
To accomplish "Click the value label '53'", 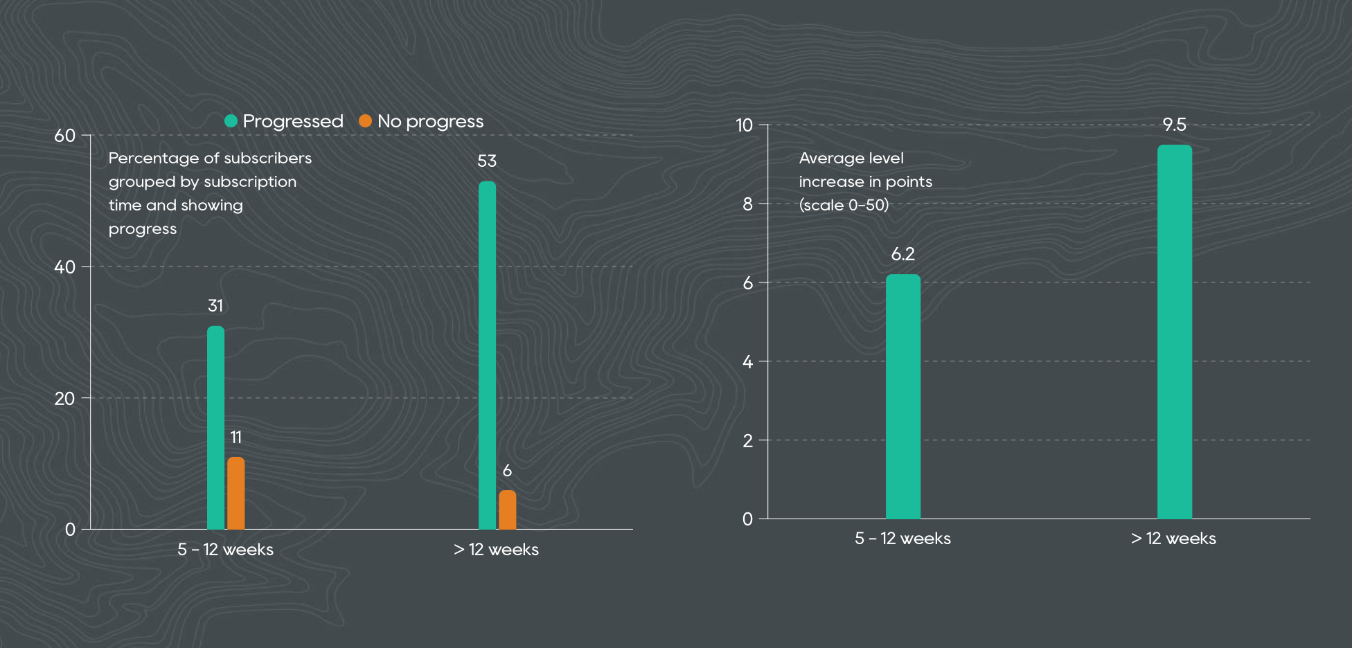I will 487,161.
